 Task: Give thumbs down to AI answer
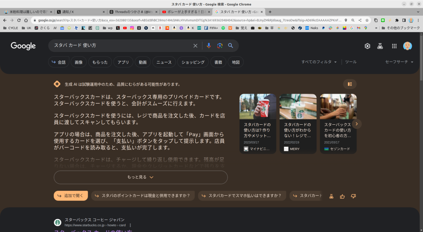tap(354, 196)
